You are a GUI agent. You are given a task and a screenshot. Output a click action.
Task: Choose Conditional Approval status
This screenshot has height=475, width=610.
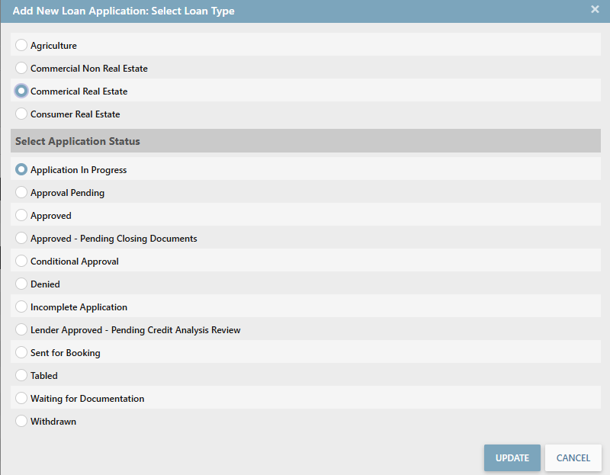[21, 262]
